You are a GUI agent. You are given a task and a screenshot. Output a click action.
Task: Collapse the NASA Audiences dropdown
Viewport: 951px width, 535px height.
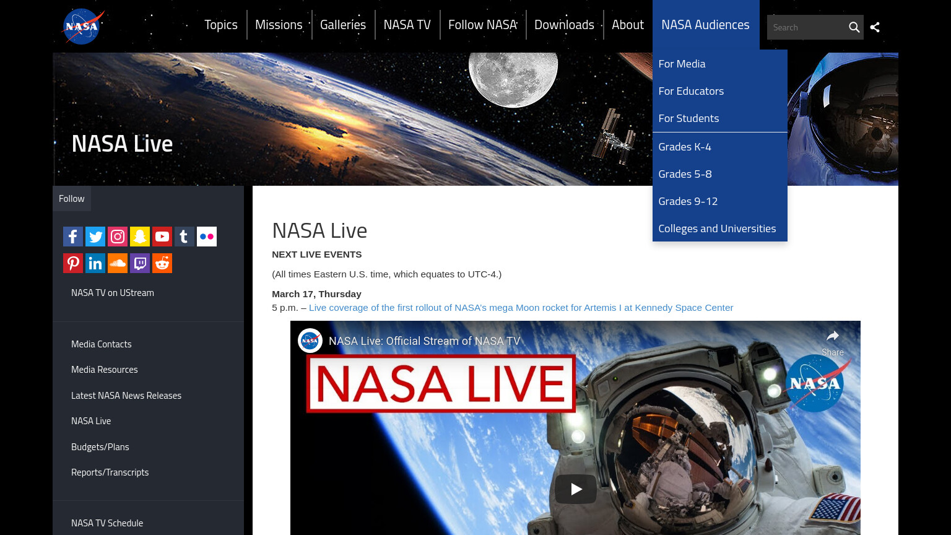click(x=705, y=25)
